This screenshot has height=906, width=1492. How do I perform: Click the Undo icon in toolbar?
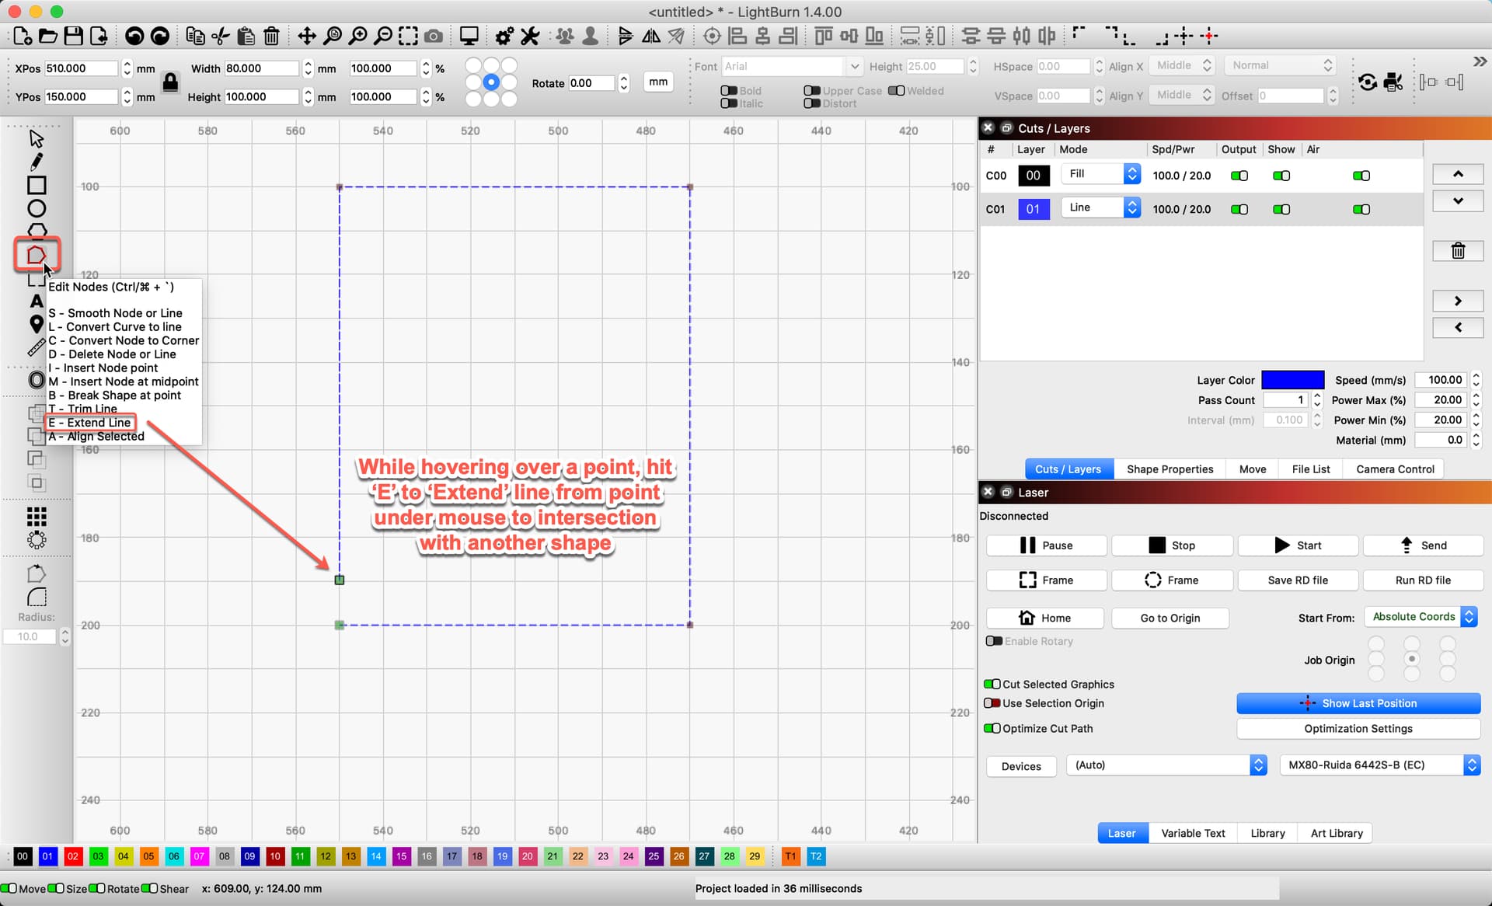(x=134, y=36)
